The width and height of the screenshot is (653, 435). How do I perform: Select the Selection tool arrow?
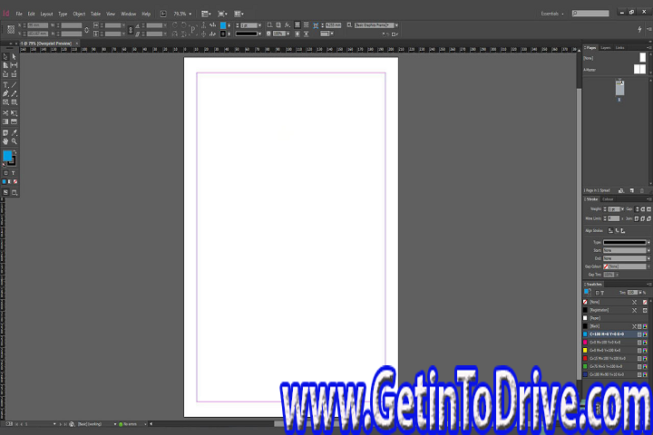(5, 56)
